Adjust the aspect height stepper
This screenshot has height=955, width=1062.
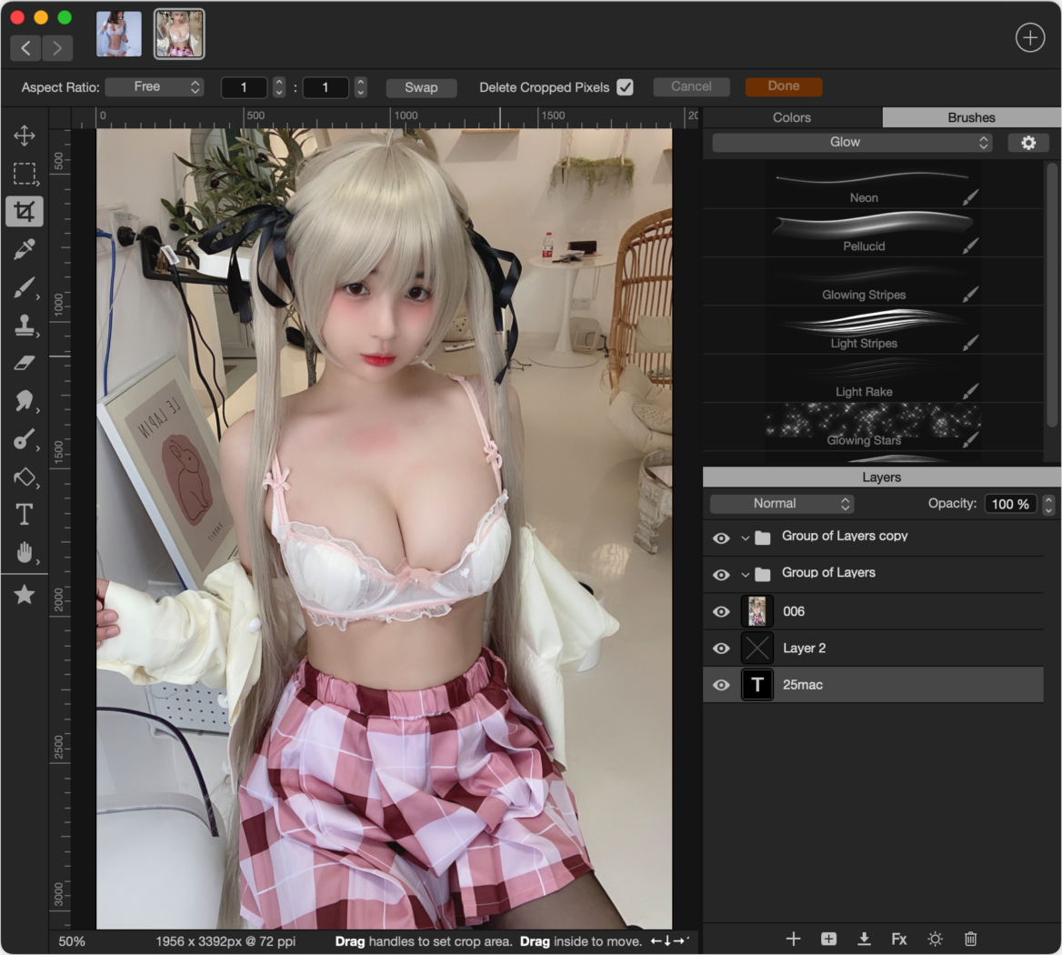tap(360, 86)
